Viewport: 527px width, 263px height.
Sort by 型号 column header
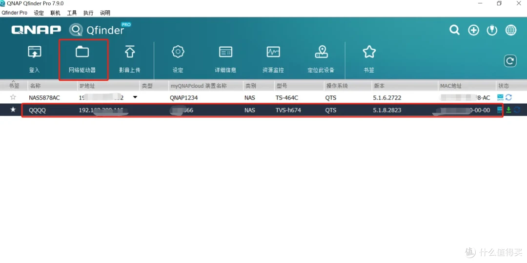click(299, 86)
